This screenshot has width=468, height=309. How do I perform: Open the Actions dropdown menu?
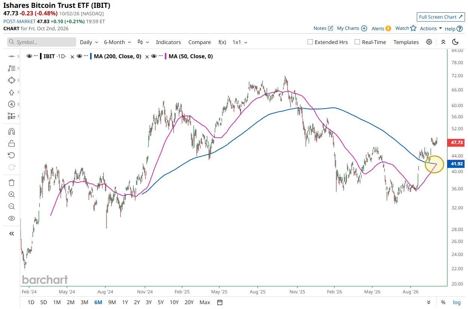coord(431,28)
